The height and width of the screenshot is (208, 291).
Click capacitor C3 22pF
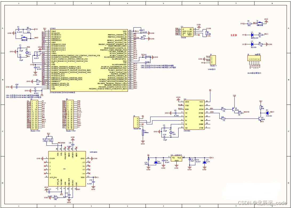point(20,48)
